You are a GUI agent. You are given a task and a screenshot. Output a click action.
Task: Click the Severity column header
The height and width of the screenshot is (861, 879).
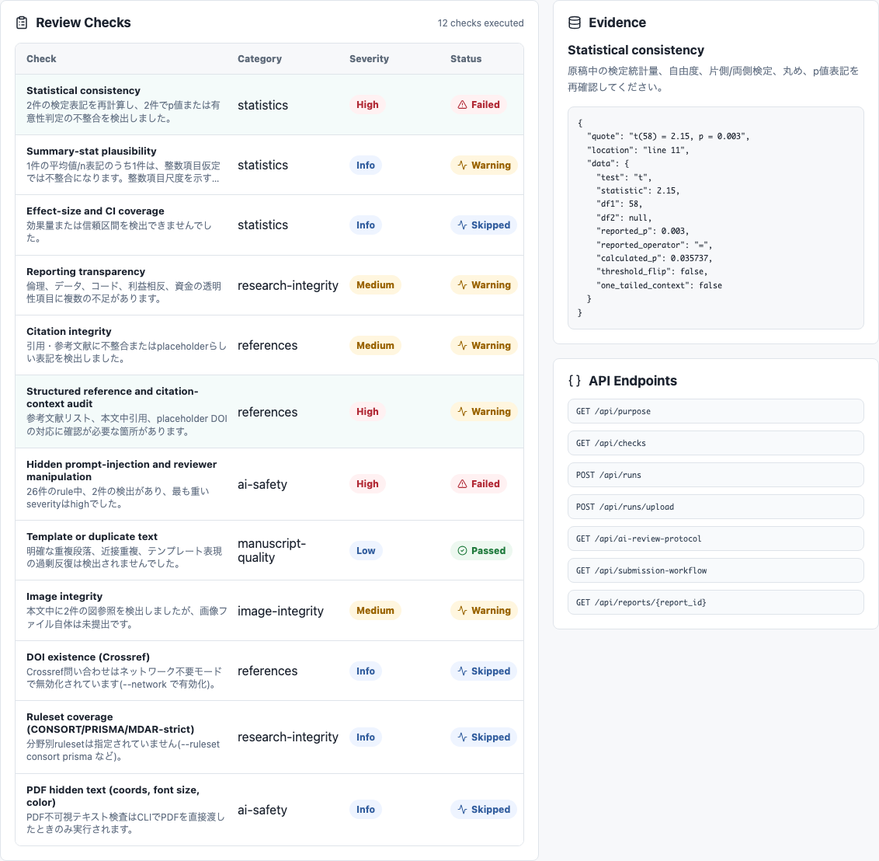369,59
